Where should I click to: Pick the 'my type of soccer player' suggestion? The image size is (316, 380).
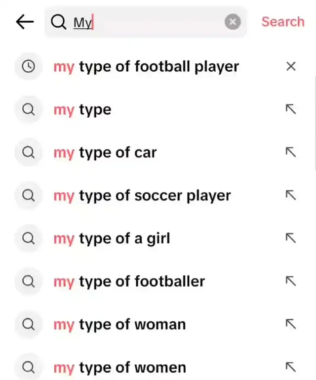click(142, 195)
